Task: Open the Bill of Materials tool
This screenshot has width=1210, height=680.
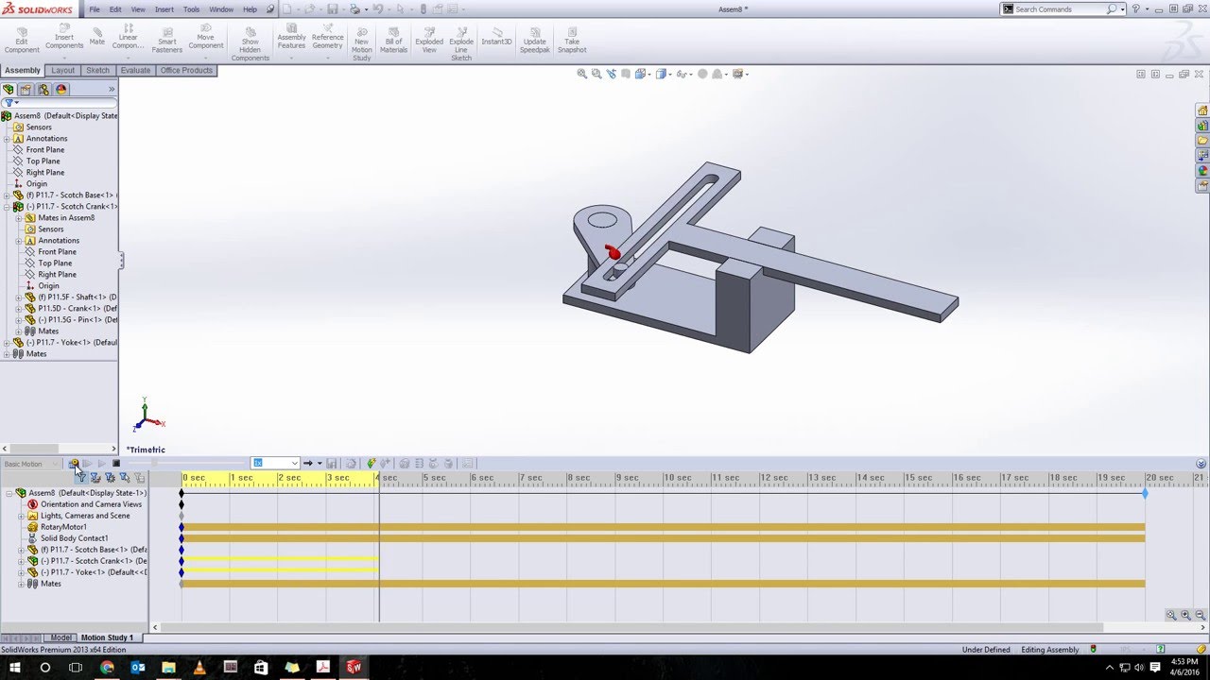Action: click(394, 38)
